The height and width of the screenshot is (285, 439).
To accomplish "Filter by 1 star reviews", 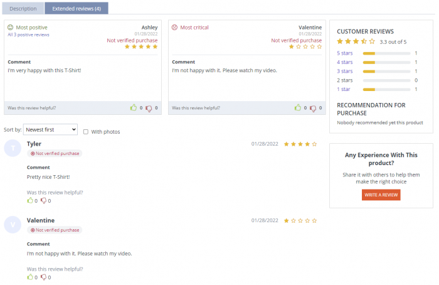I will point(344,89).
